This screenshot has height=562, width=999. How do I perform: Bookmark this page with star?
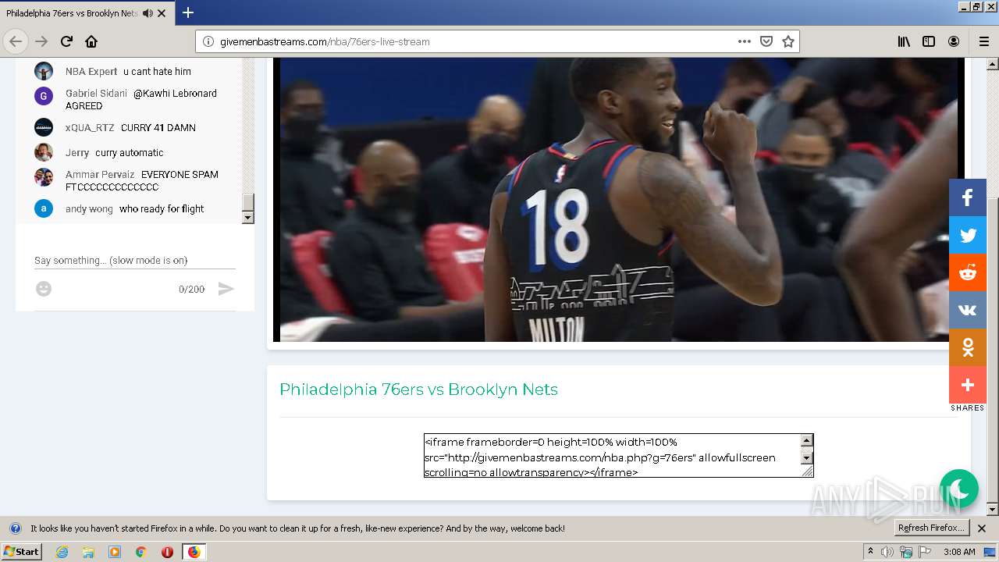pyautogui.click(x=788, y=41)
